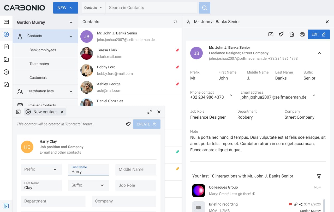The image size is (334, 212).
Task: Select Teresa Clark in contact list
Action: coord(130,53)
